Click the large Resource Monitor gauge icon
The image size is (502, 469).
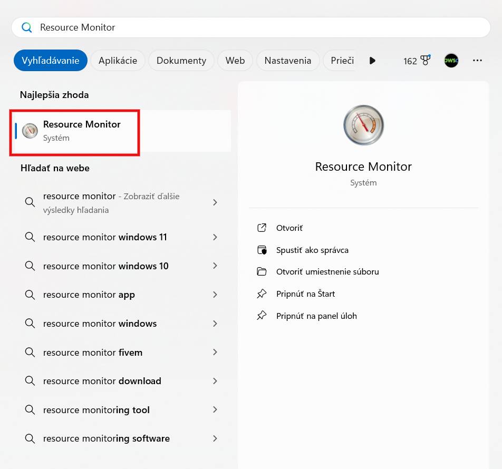(x=363, y=125)
